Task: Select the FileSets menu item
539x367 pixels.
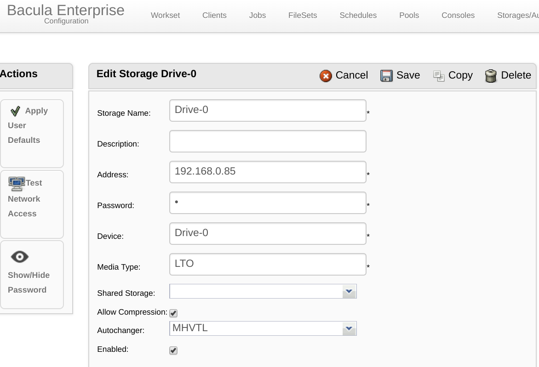Action: (x=303, y=16)
